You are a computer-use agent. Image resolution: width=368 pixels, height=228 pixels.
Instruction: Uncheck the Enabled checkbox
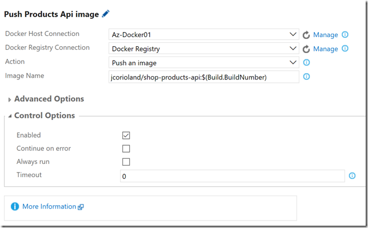pyautogui.click(x=126, y=135)
